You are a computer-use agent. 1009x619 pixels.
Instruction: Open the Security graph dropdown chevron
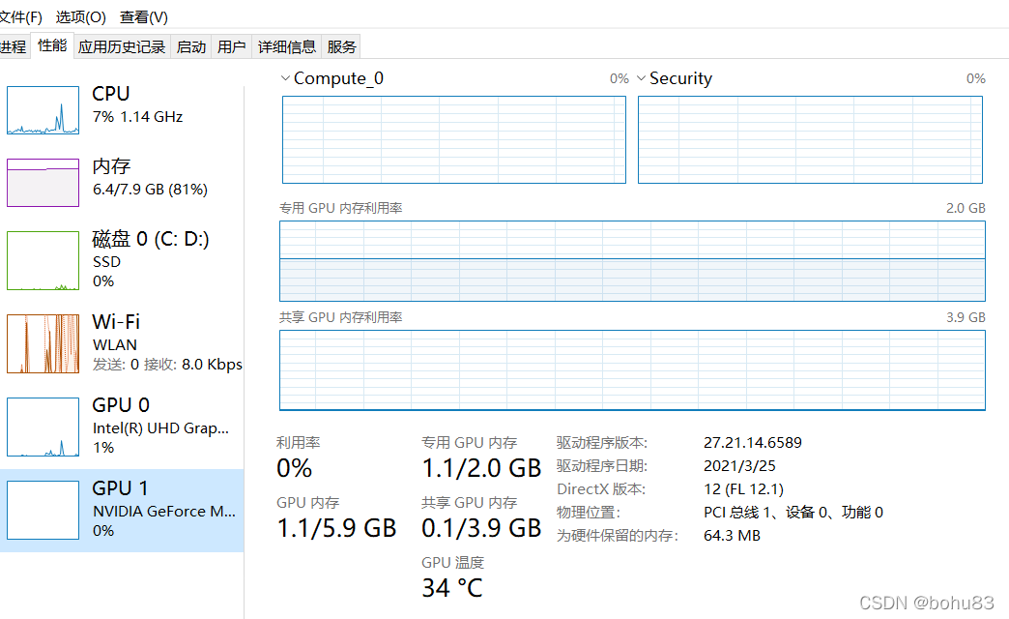point(641,78)
